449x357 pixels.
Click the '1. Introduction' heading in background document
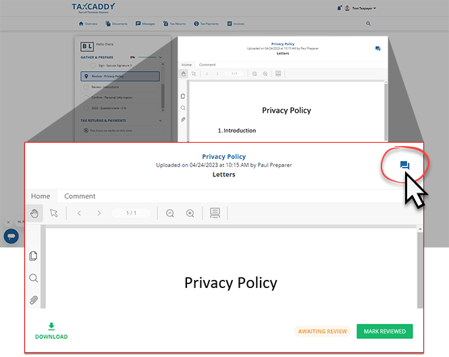237,130
